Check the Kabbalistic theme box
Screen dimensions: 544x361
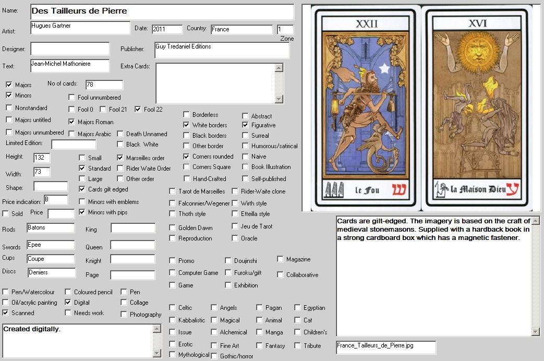point(173,320)
